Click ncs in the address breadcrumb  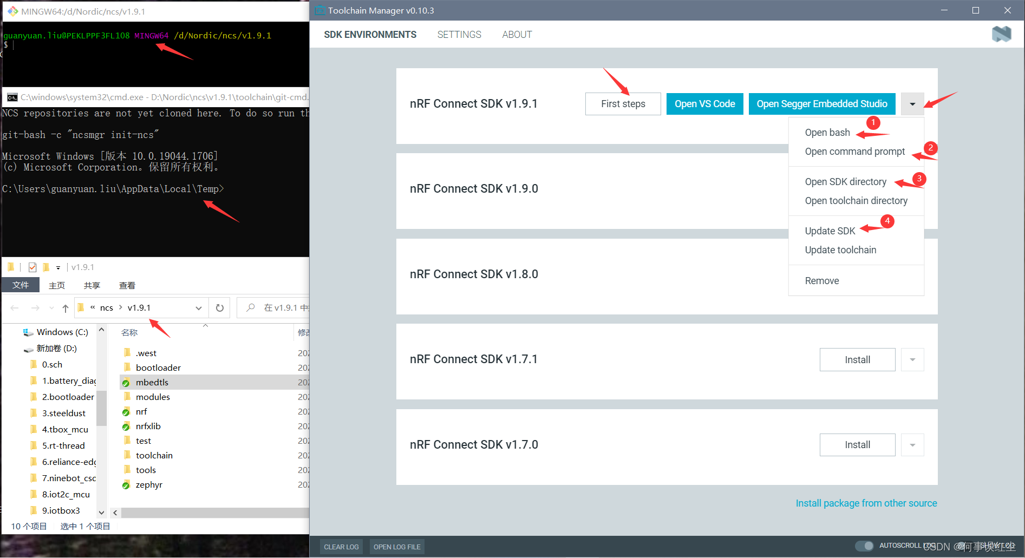tap(107, 308)
